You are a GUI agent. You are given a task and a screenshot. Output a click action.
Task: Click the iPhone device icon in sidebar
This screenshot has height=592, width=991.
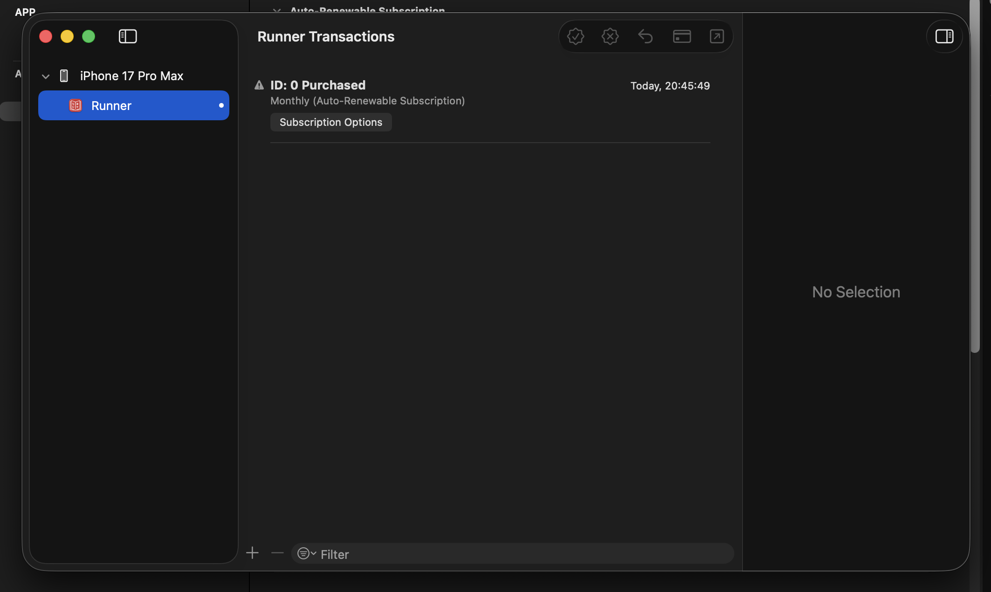64,76
